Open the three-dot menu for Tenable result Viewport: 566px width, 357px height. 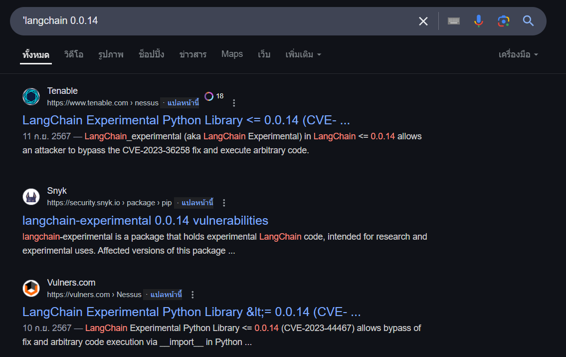click(x=234, y=103)
